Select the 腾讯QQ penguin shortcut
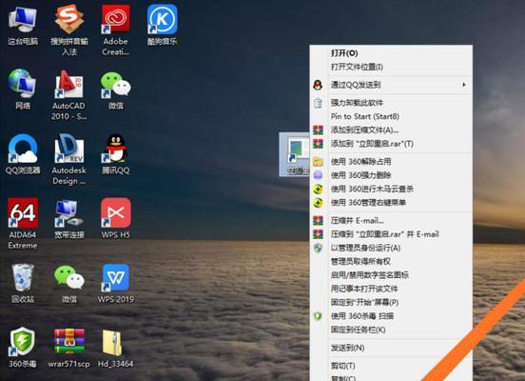Screen dimensions: 525x381 [115, 154]
